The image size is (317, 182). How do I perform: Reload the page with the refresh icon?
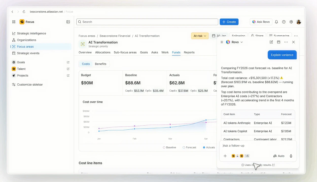[x=24, y=12]
